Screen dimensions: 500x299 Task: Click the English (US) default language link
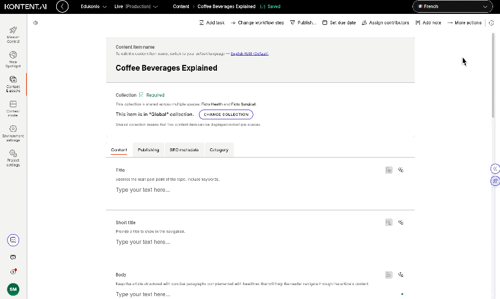coord(249,53)
